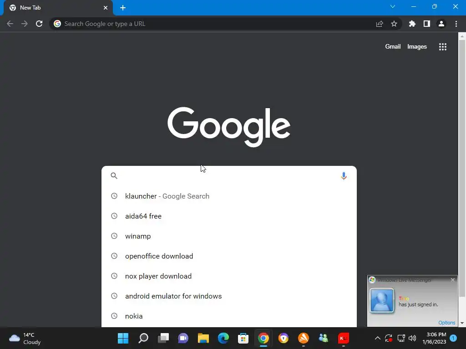Click the scrollbar down arrow
Image resolution: width=466 pixels, height=349 pixels.
tap(462, 323)
